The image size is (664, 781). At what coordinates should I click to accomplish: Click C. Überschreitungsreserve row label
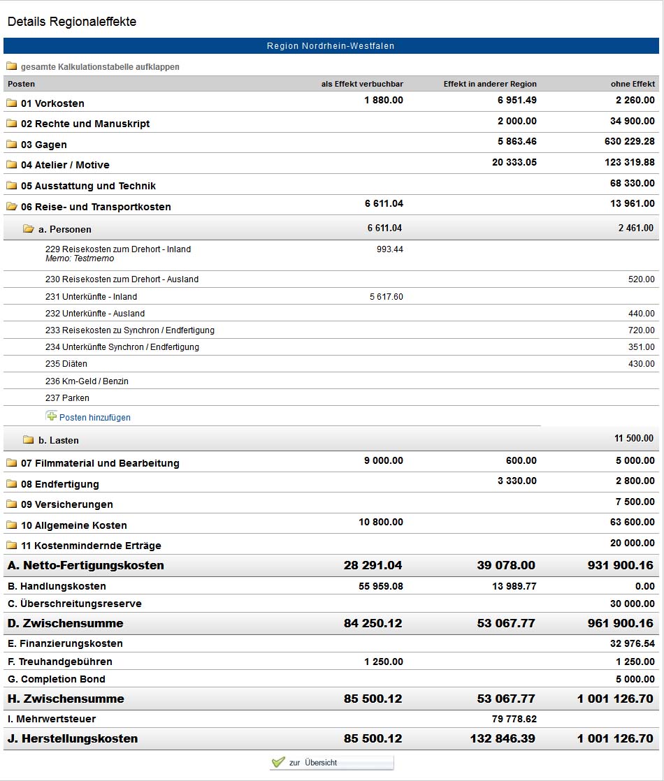pos(75,604)
